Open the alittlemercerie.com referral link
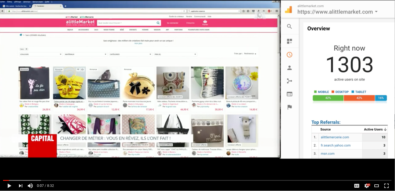 (x=335, y=137)
